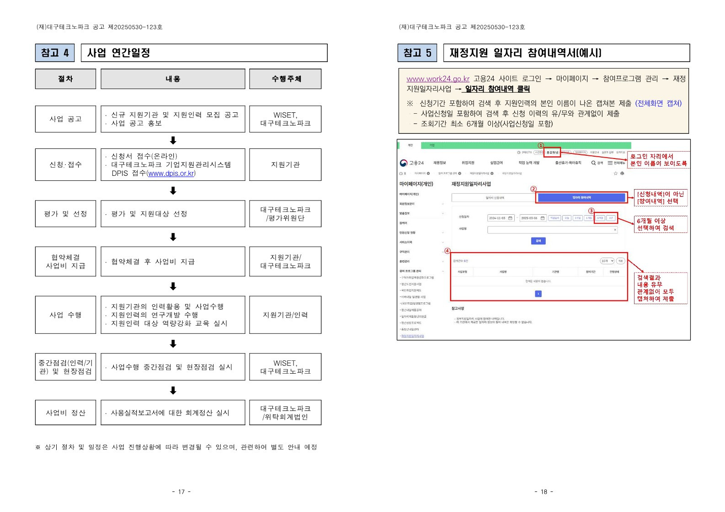The width and height of the screenshot is (725, 512).
Task: Click the 참여기간 column header
Action: point(591,272)
